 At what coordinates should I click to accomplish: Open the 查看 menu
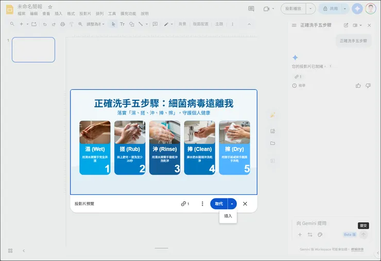click(x=46, y=13)
